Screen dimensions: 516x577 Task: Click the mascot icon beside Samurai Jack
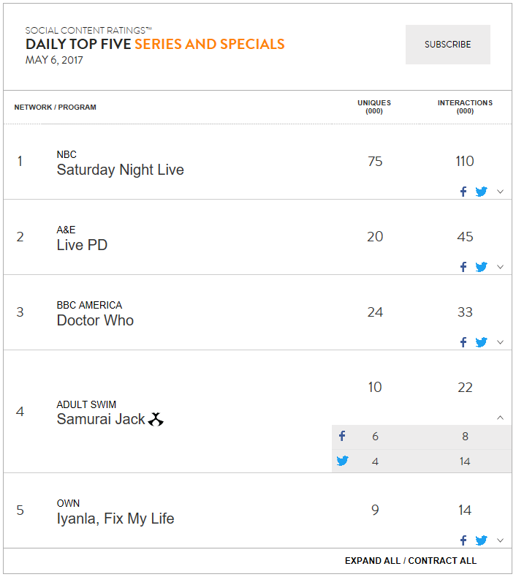(156, 419)
